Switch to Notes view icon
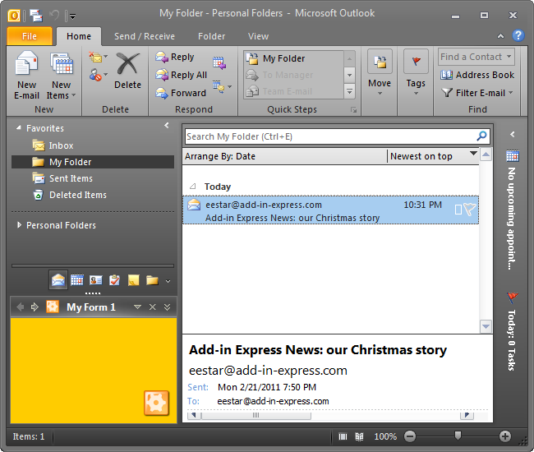 [133, 280]
